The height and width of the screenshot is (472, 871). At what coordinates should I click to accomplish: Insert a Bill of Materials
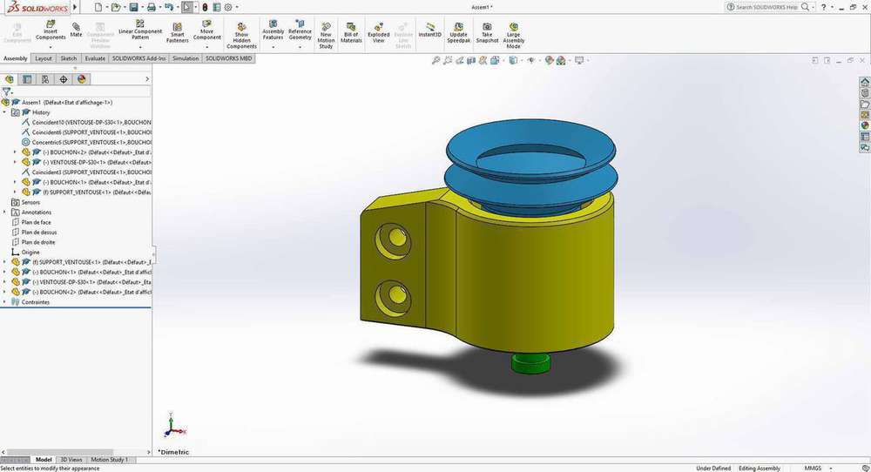[x=351, y=33]
